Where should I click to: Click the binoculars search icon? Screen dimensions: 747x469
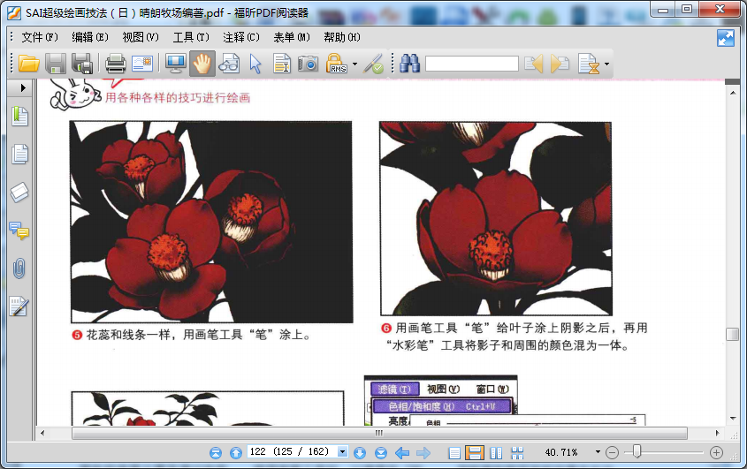tap(409, 64)
